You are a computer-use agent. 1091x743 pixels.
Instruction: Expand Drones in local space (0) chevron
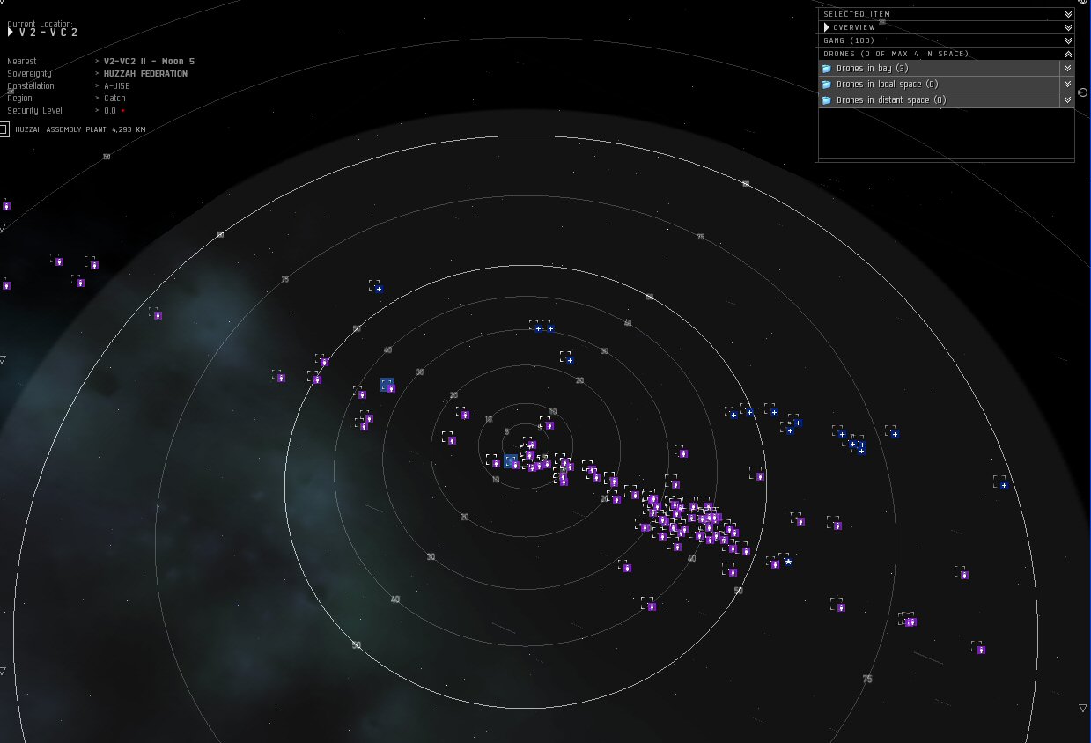point(1066,85)
